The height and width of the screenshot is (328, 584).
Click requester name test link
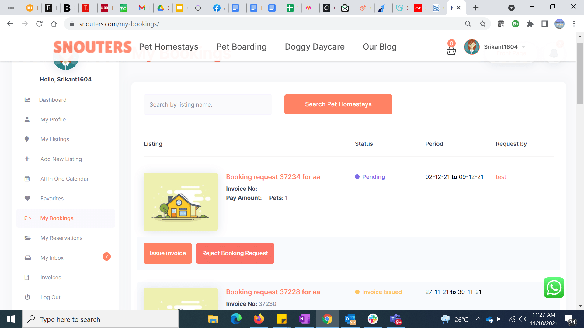(501, 177)
